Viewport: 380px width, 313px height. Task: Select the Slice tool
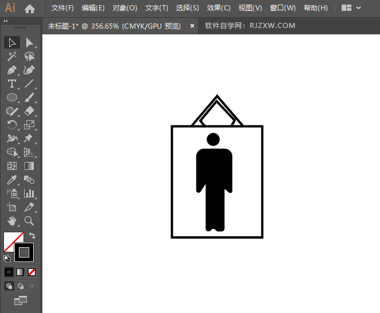click(x=29, y=207)
